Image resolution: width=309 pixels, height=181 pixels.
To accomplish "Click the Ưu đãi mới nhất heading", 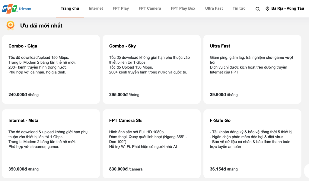I will [x=41, y=26].
